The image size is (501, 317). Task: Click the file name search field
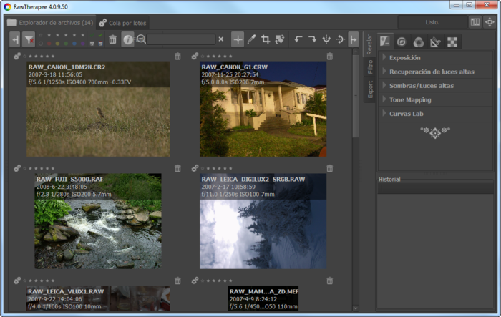[181, 39]
